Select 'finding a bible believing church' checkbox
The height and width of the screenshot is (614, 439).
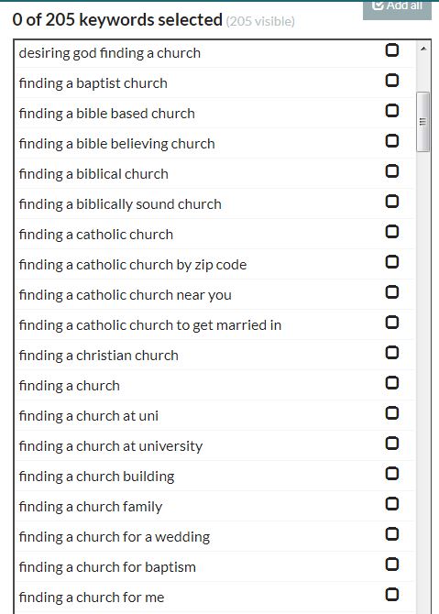click(392, 140)
